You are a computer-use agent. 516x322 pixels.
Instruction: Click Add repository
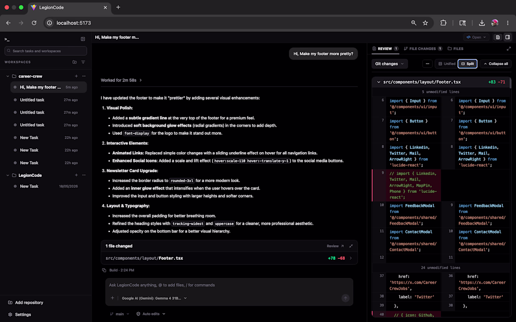[26, 303]
